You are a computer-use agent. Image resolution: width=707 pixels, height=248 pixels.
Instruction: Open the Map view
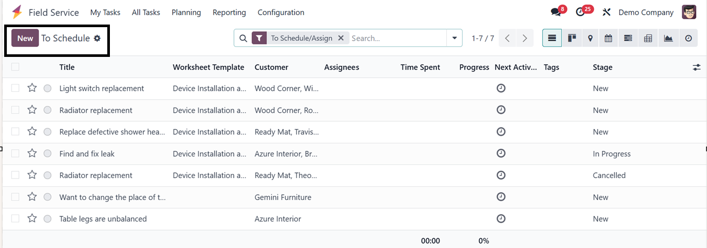click(x=590, y=38)
